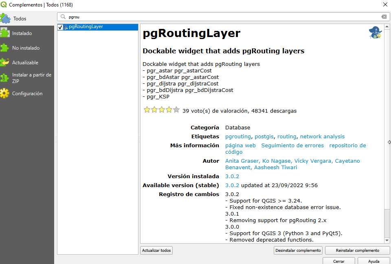Screen dimensions: 391x264
Task: Switch to the Actualizable tab
Action: pyautogui.click(x=25, y=63)
